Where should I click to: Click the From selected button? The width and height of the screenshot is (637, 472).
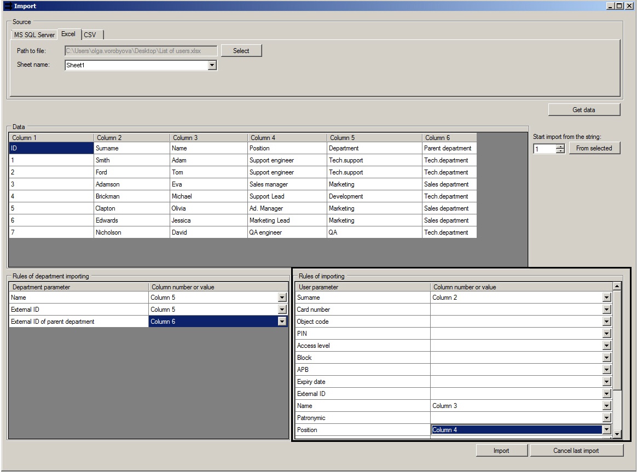[594, 148]
